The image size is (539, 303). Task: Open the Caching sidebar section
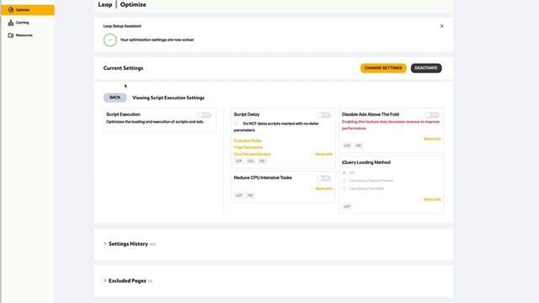click(22, 23)
